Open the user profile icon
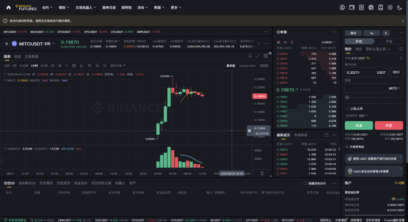Viewport: 408px width, 222px height. [342, 8]
